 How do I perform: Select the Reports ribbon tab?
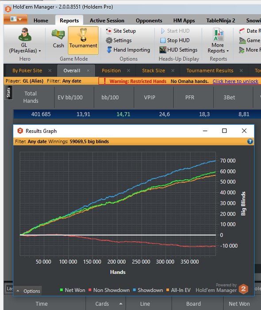69,20
